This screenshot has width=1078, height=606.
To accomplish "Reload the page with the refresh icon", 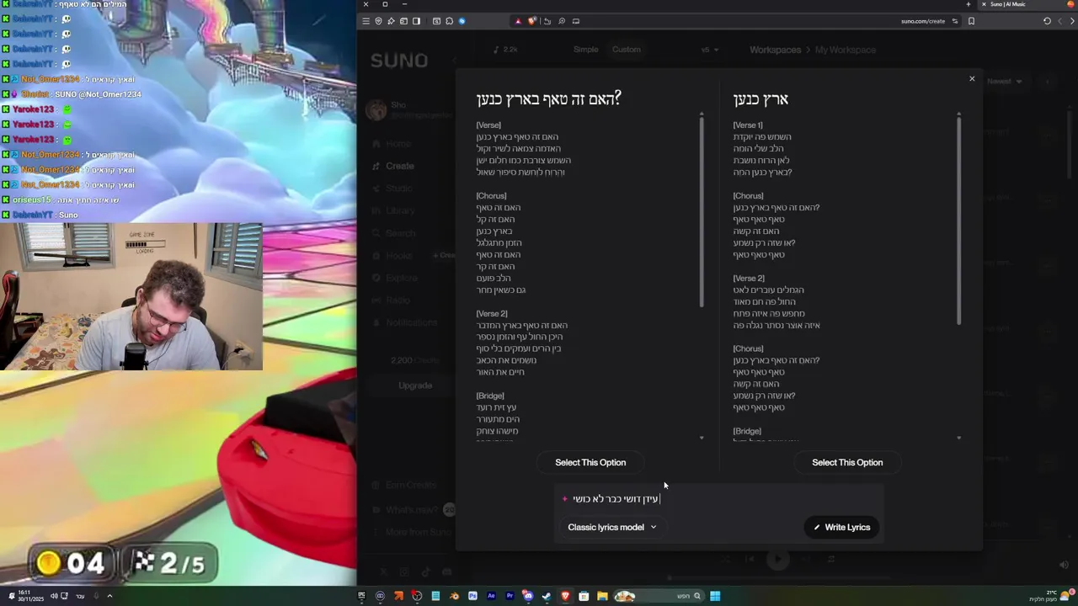I will (1047, 21).
